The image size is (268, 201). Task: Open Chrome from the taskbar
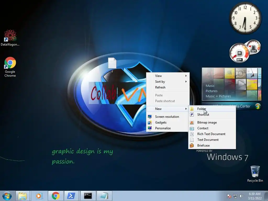(55, 196)
